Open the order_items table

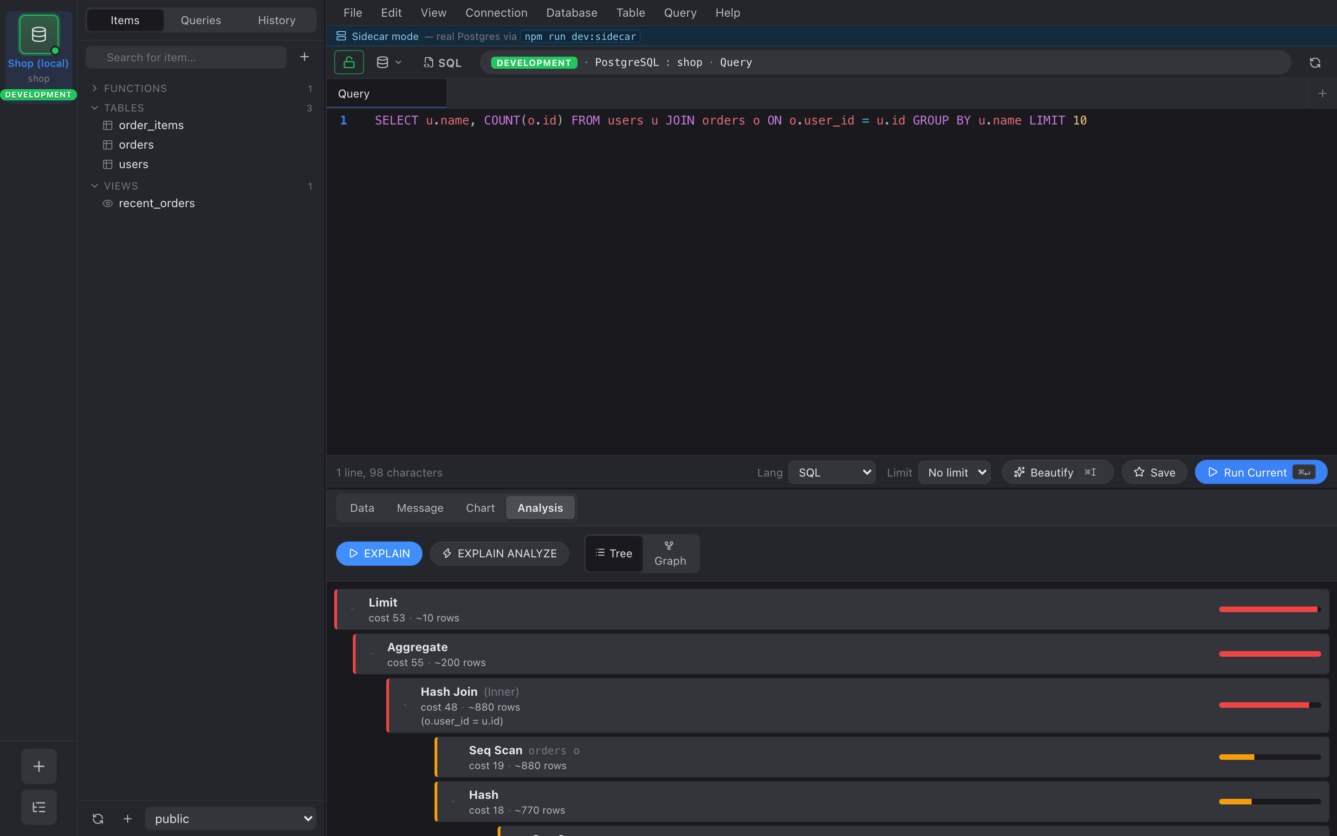click(x=151, y=125)
